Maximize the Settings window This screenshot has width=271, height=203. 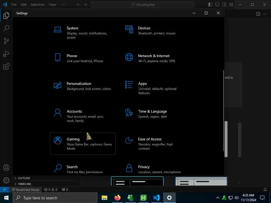[x=206, y=13]
